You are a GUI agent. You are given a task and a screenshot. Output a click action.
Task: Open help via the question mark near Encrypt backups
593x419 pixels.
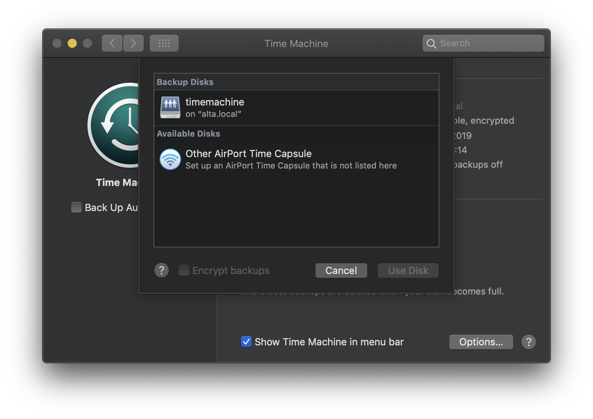pos(161,270)
